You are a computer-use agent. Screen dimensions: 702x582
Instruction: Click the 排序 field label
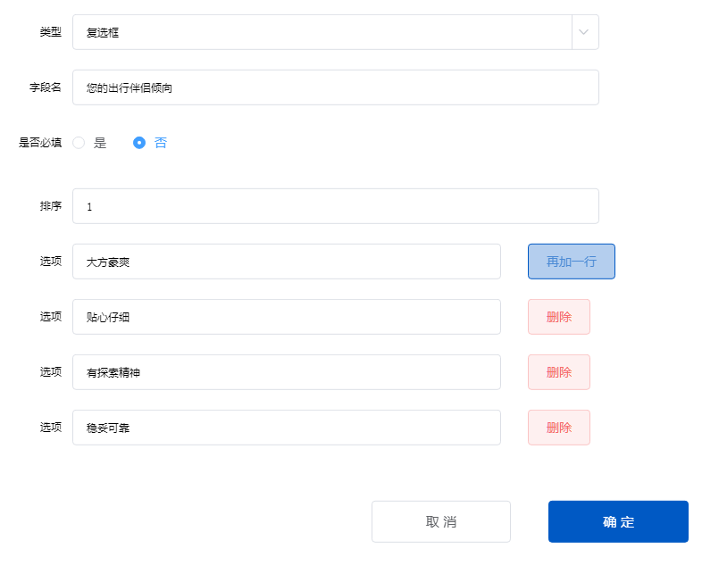(50, 206)
